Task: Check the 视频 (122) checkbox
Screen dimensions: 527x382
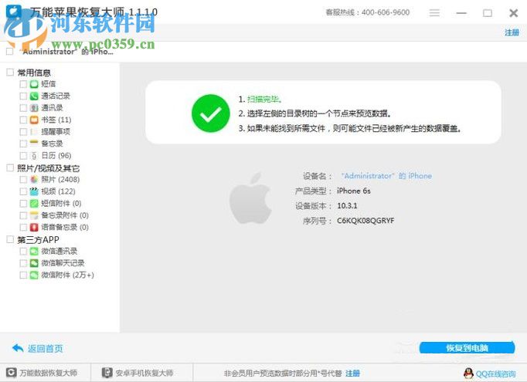Action: tap(23, 191)
